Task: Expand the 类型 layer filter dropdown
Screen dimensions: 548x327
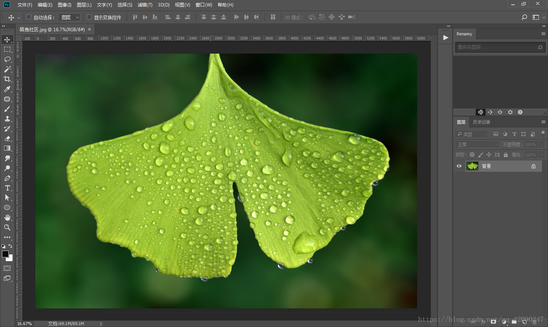Action: click(472, 134)
